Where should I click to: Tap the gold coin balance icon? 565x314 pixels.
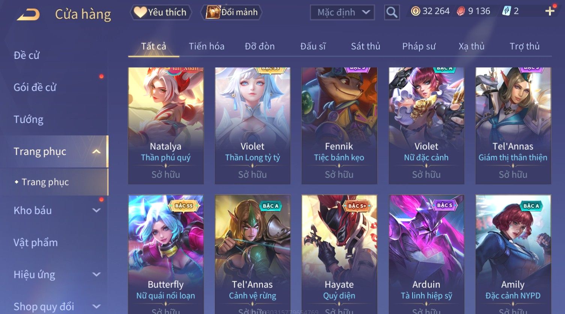pos(415,11)
